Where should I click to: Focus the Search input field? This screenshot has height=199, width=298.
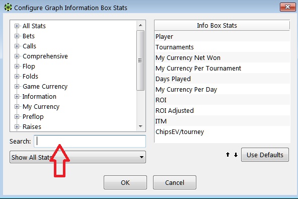(x=90, y=142)
